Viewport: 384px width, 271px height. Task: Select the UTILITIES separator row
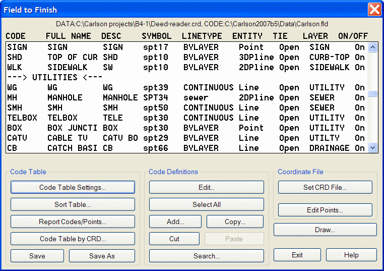(186, 77)
